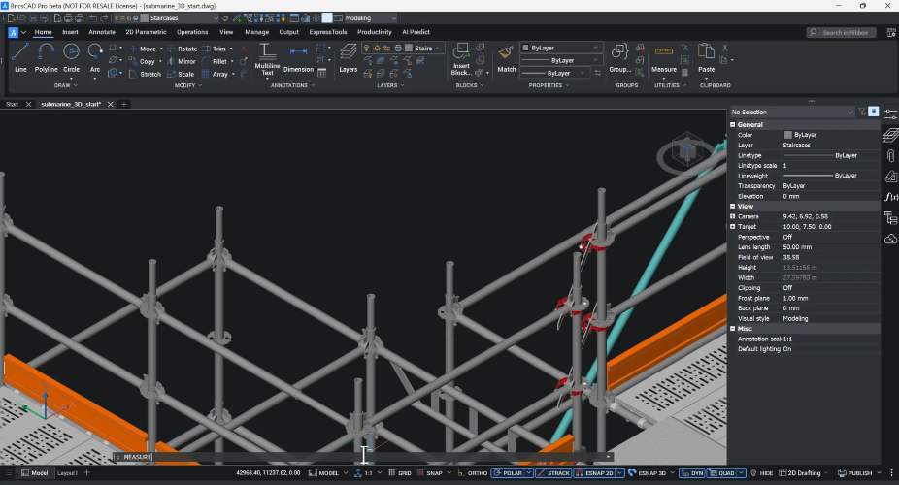The image size is (899, 485).
Task: Open the Modeling workspace dropdown
Action: tap(371, 17)
